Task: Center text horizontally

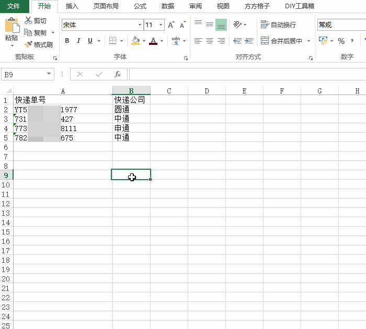Action: click(x=210, y=41)
